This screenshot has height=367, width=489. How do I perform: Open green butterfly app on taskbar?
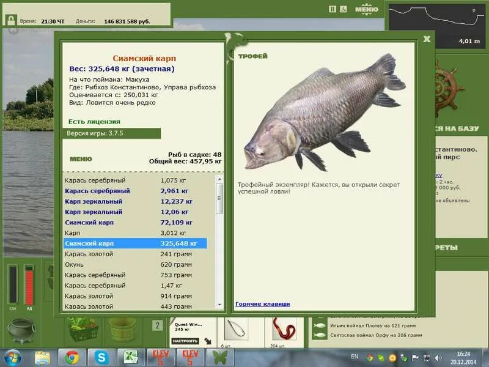click(219, 358)
